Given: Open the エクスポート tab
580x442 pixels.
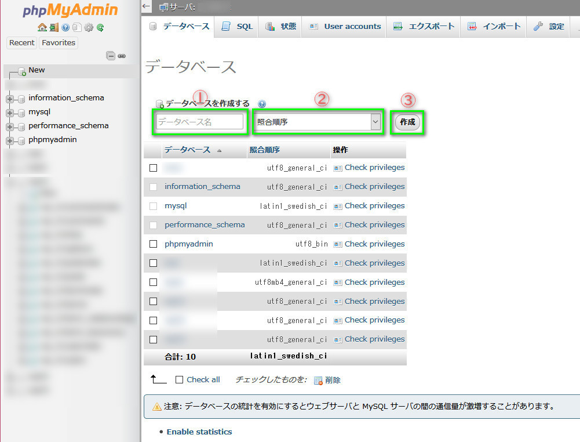Looking at the screenshot, I should pyautogui.click(x=423, y=27).
